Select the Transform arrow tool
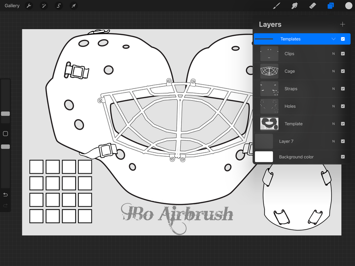Screen dimensions: 355x266 (x=73, y=6)
